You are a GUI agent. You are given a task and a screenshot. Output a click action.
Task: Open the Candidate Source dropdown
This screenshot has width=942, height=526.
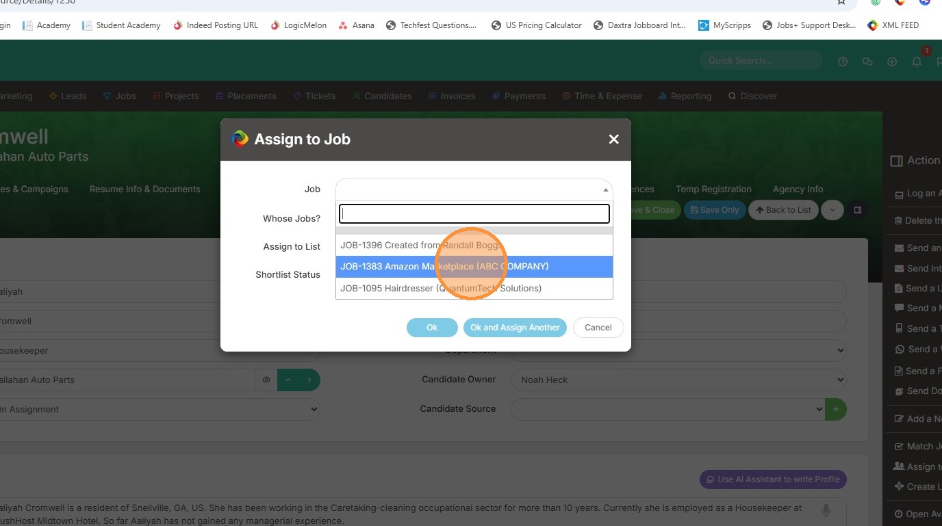pyautogui.click(x=668, y=409)
